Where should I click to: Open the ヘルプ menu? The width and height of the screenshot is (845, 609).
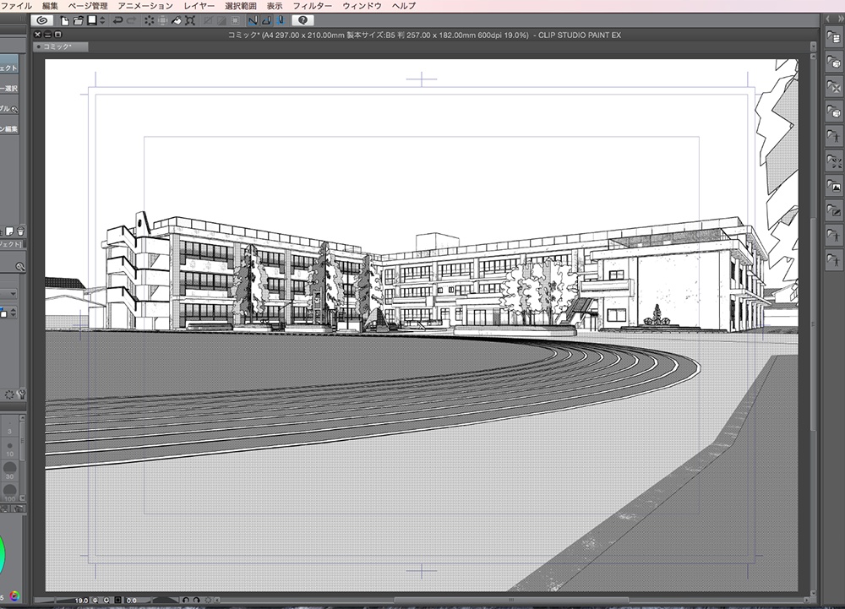(404, 5)
